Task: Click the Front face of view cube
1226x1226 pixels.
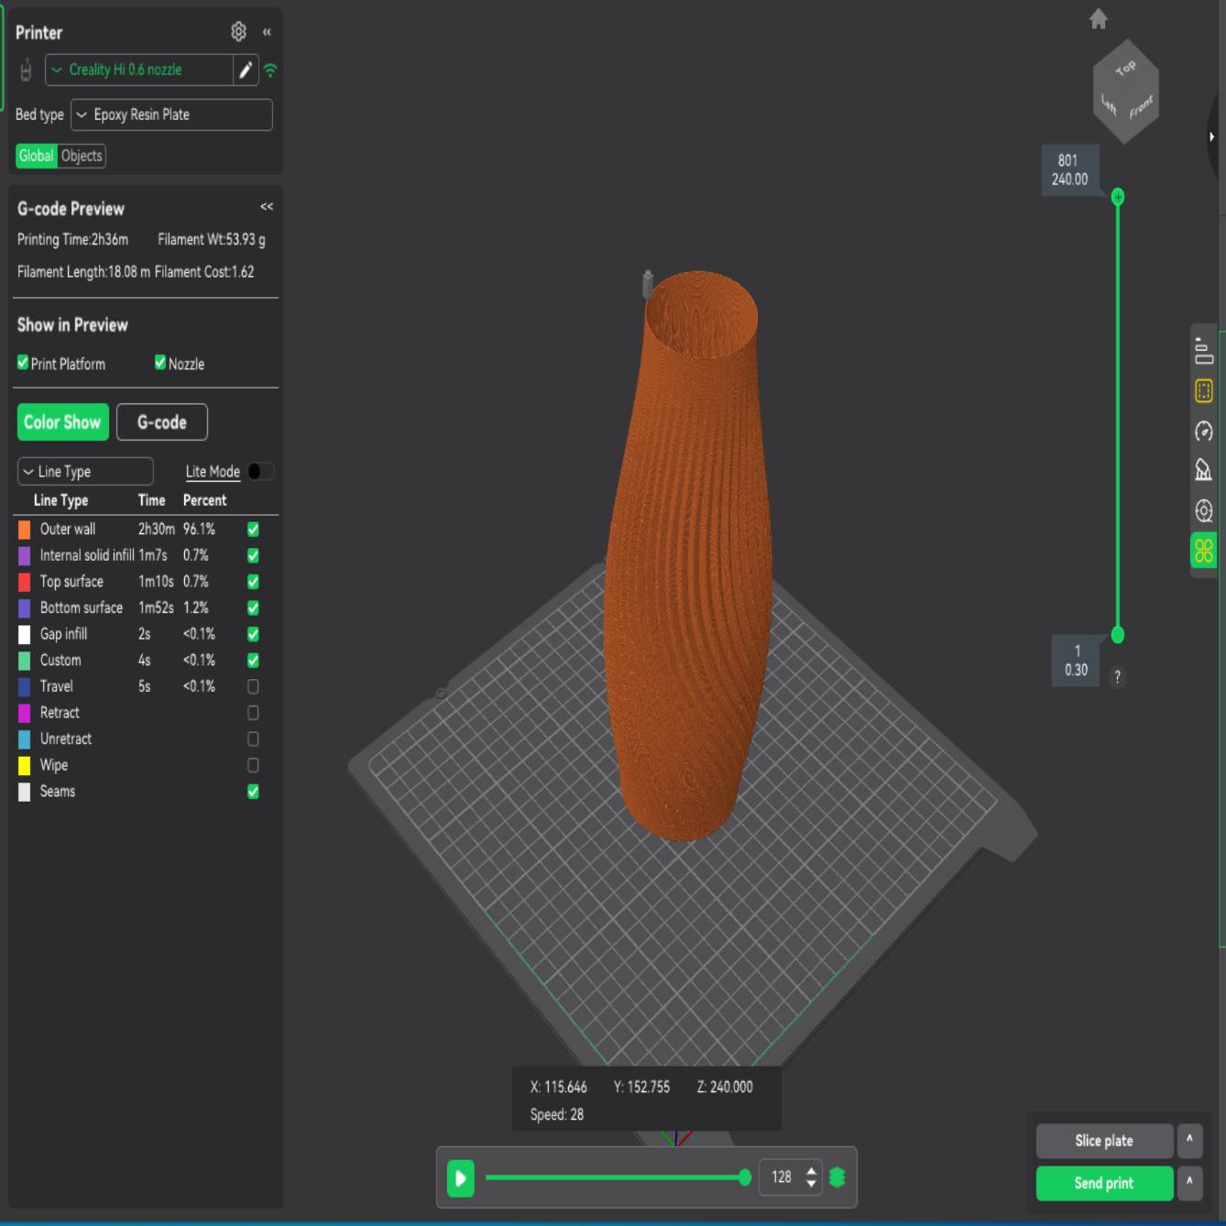Action: point(1142,108)
